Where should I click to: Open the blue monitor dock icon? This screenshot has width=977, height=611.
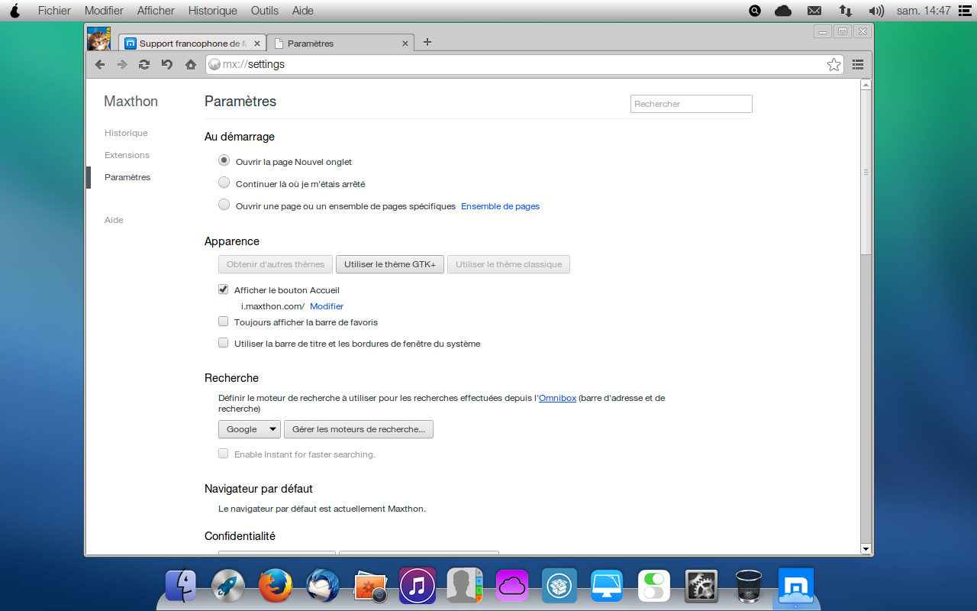pyautogui.click(x=607, y=586)
